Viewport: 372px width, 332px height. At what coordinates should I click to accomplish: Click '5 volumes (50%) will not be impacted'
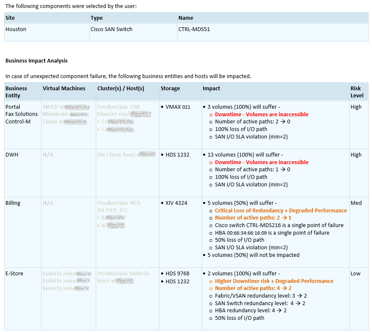pyautogui.click(x=253, y=255)
